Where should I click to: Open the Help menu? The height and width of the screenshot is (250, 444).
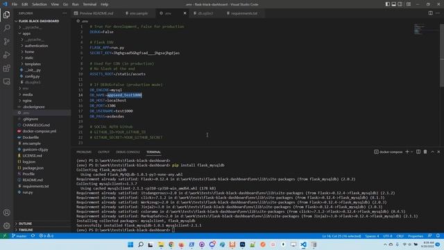(x=104, y=4)
